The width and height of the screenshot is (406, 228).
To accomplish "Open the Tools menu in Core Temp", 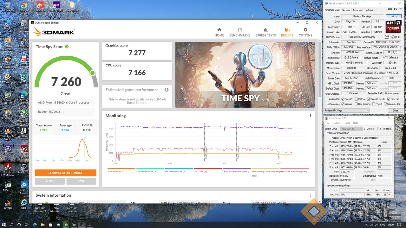I will click(x=347, y=123).
